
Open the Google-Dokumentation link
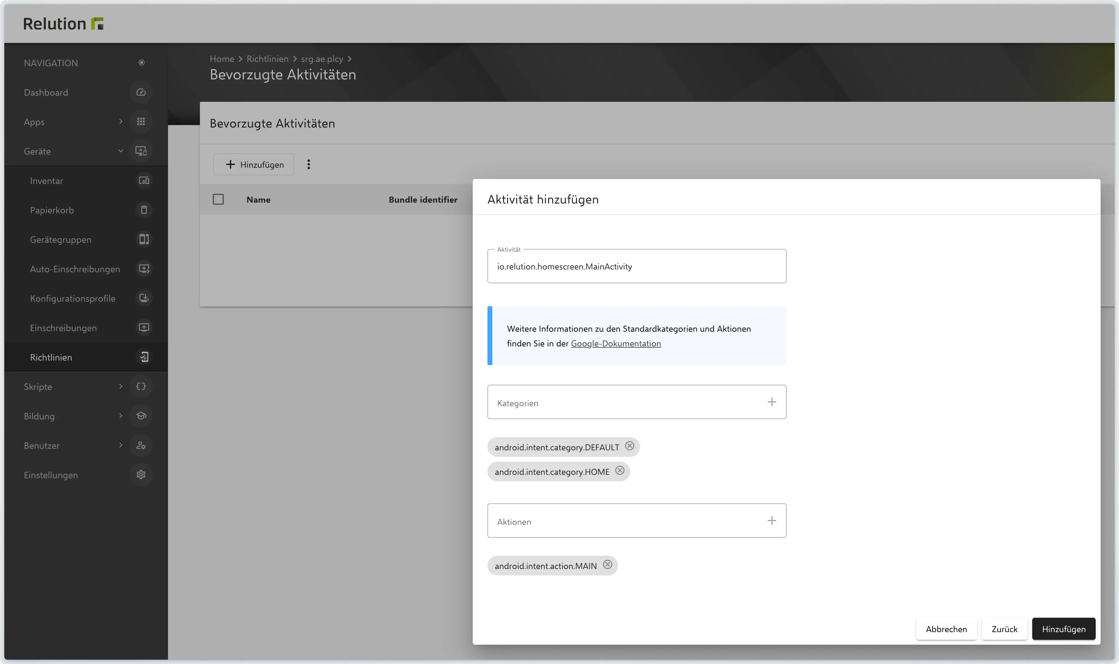tap(615, 344)
